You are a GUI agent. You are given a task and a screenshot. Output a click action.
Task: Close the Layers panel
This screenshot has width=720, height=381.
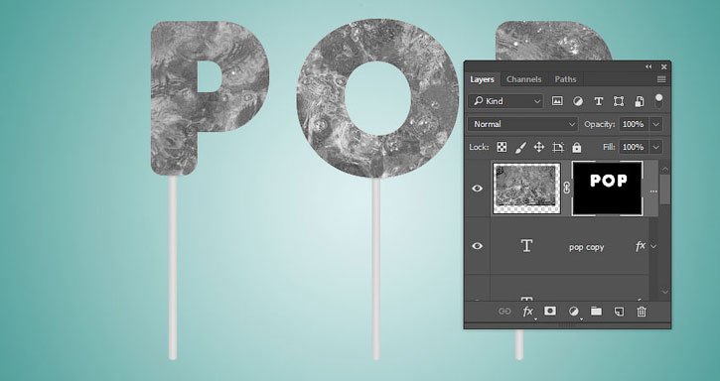pos(663,67)
